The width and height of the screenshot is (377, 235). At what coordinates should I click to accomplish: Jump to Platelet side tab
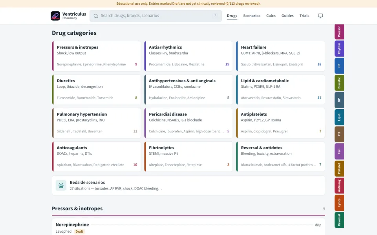[x=339, y=168]
